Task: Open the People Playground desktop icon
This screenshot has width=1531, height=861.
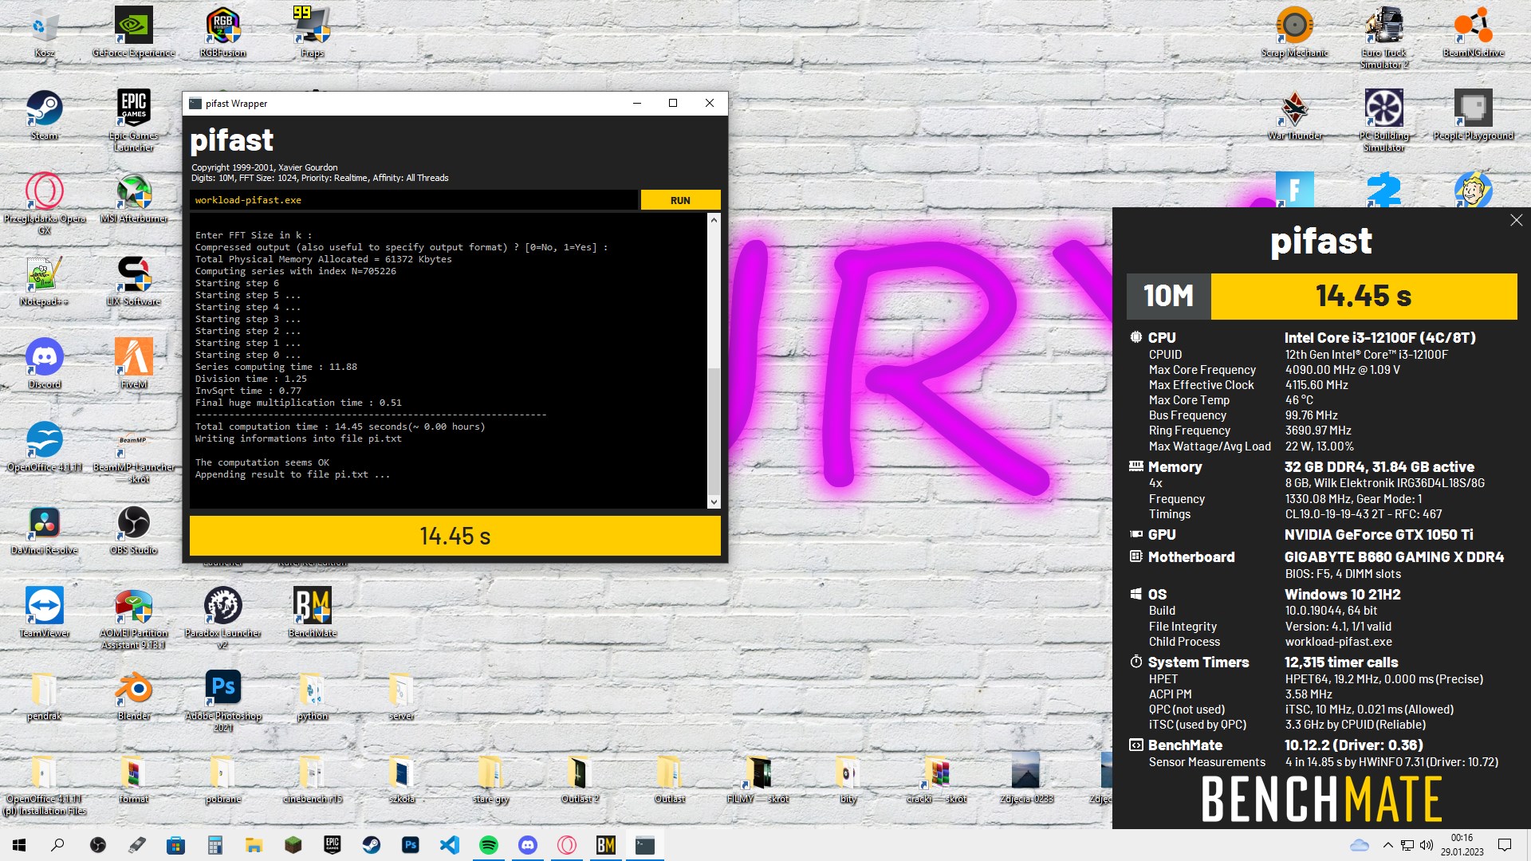Action: click(1474, 116)
